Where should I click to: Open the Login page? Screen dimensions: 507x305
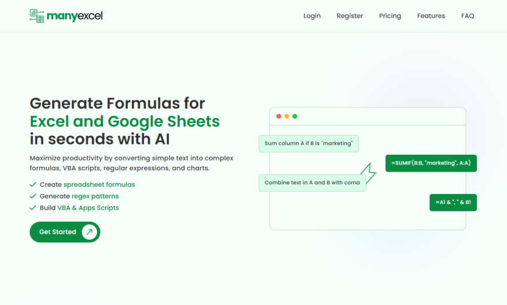[x=312, y=16]
